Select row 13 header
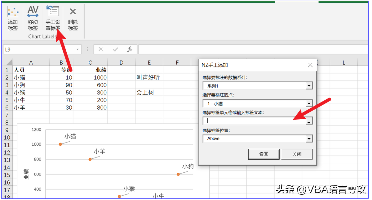This screenshot has width=372, height=200. [7, 160]
